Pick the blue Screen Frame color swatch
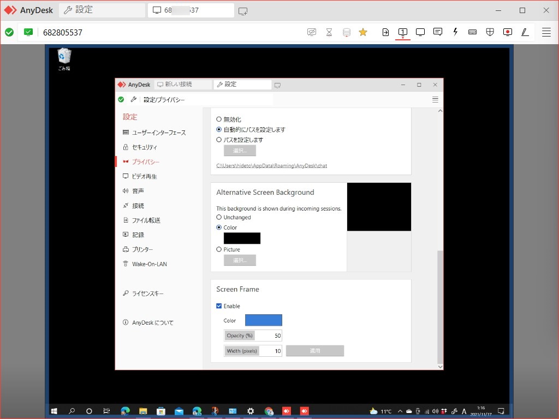This screenshot has height=419, width=559. (x=264, y=320)
